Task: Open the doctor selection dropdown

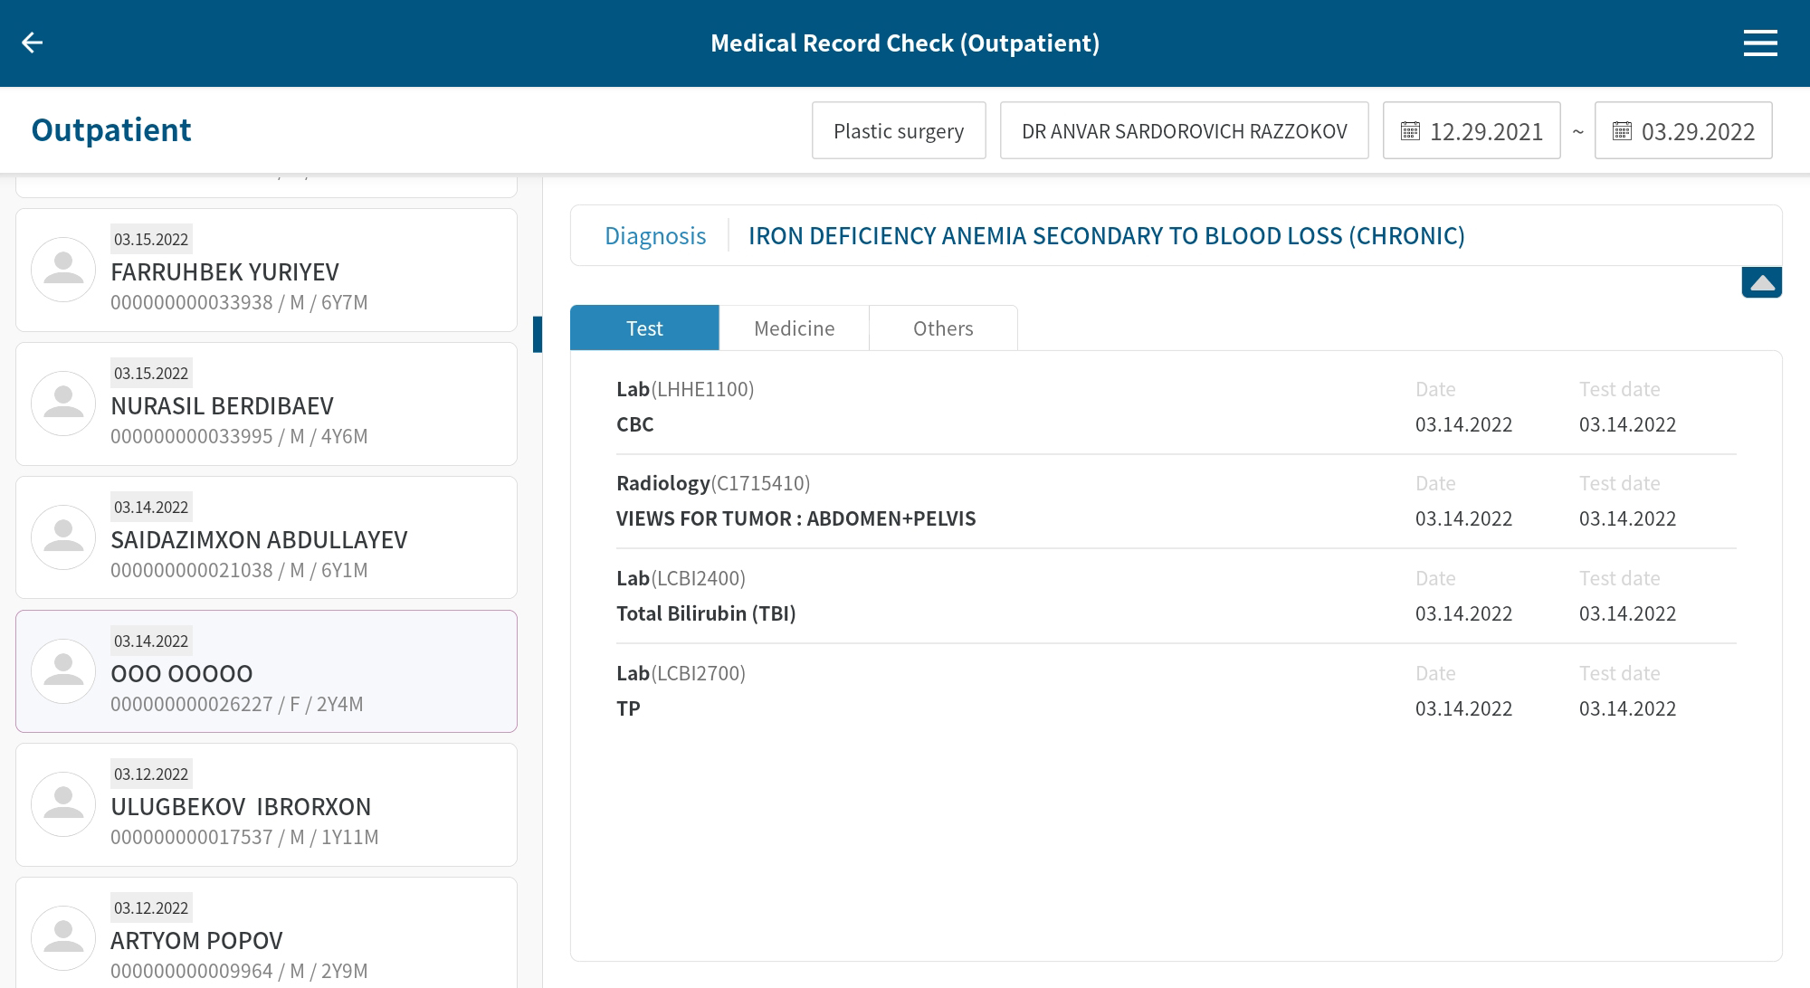Action: [1184, 131]
